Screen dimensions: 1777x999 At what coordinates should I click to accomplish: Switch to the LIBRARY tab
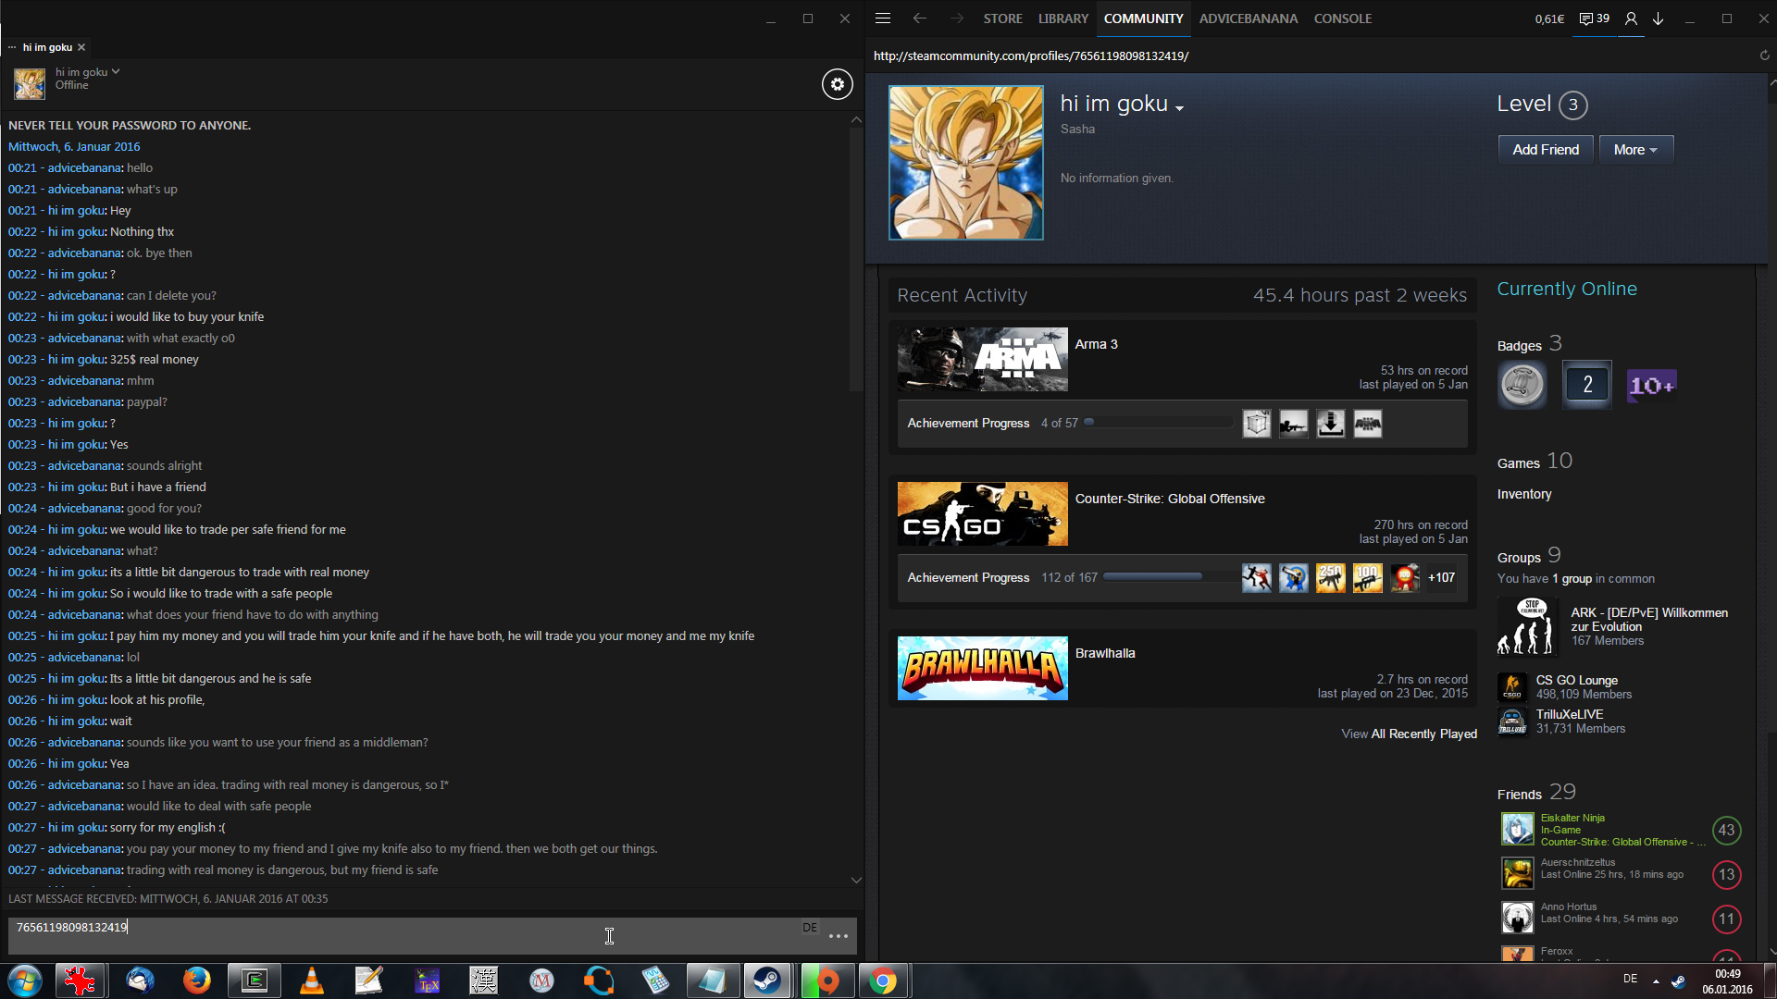tap(1062, 18)
